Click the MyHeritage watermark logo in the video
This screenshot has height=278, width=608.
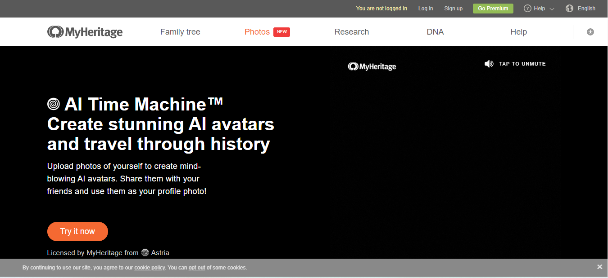point(372,66)
